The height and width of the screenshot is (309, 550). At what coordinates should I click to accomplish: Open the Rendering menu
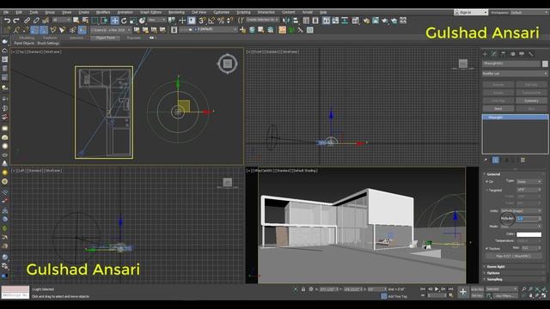pyautogui.click(x=176, y=12)
